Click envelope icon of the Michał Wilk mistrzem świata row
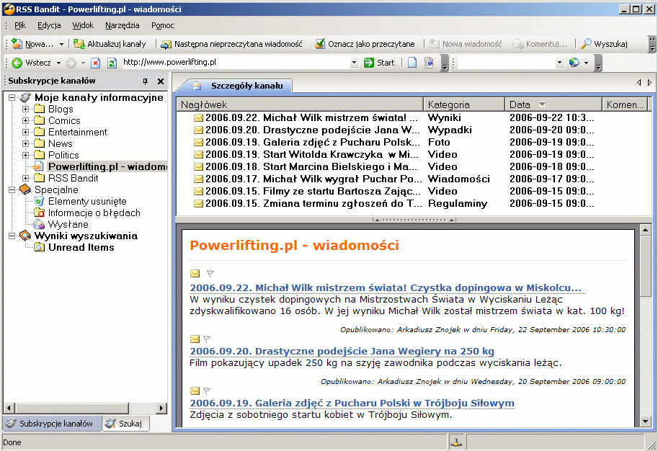The height and width of the screenshot is (451, 658). 198,118
